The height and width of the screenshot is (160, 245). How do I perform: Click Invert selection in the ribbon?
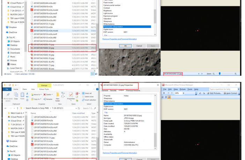[x=89, y=100]
